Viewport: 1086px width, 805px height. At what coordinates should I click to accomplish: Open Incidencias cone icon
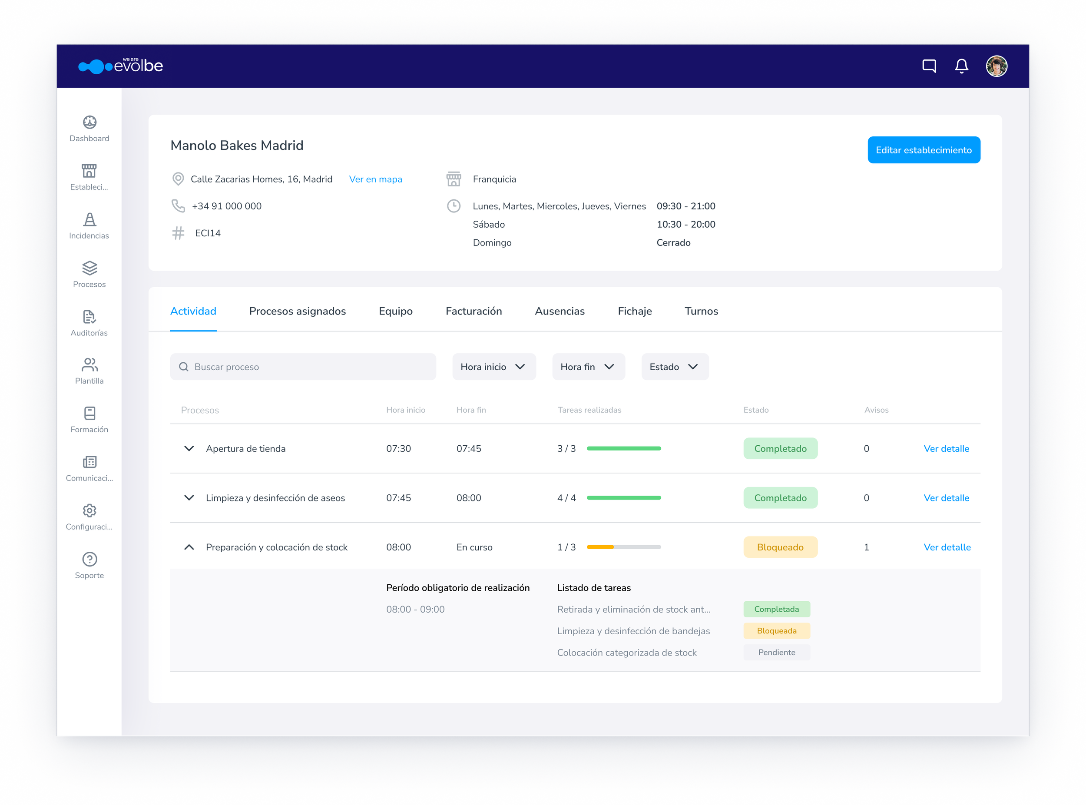[x=89, y=219]
